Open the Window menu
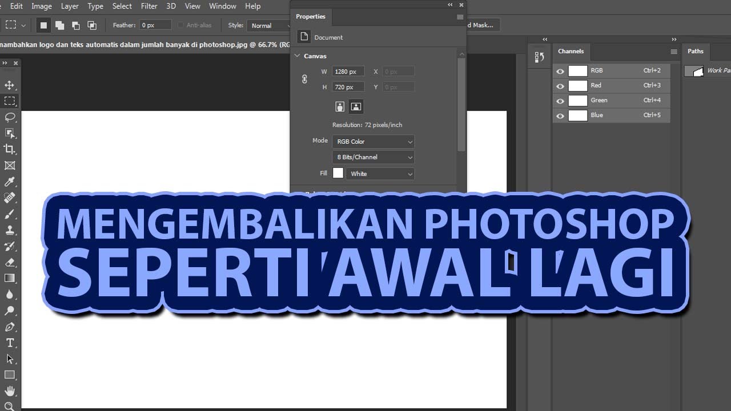This screenshot has width=731, height=411. pos(223,6)
